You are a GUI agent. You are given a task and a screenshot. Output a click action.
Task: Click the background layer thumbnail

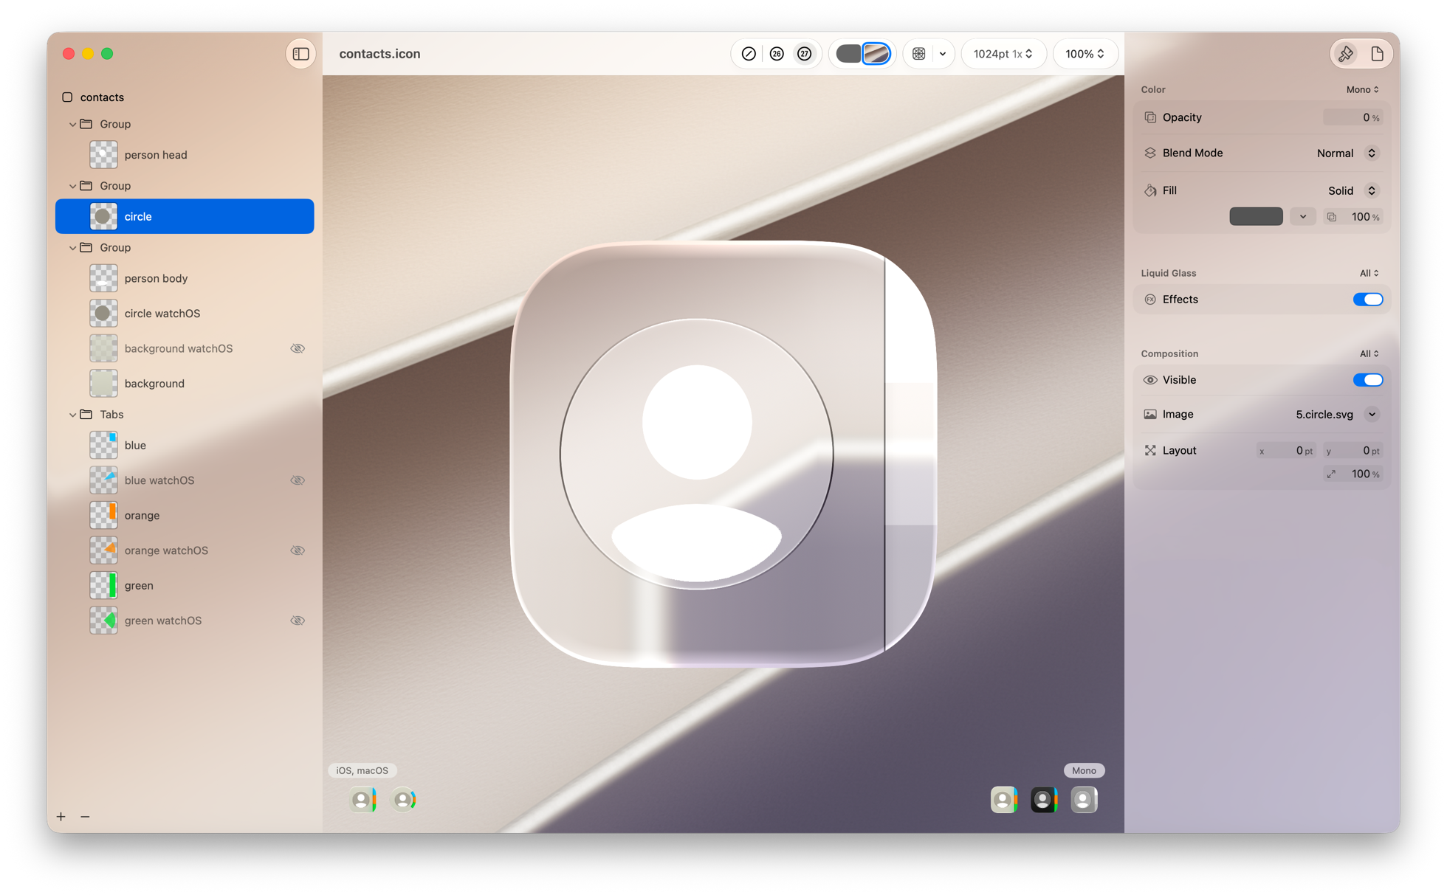coord(103,384)
